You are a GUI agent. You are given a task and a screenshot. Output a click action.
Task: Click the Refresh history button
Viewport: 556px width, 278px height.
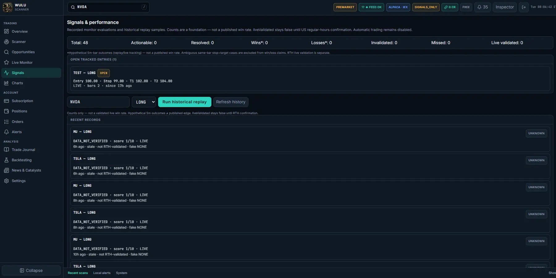231,102
